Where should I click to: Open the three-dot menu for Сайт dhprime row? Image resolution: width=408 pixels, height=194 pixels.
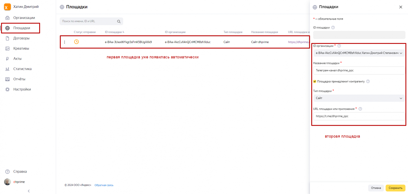pyautogui.click(x=65, y=42)
